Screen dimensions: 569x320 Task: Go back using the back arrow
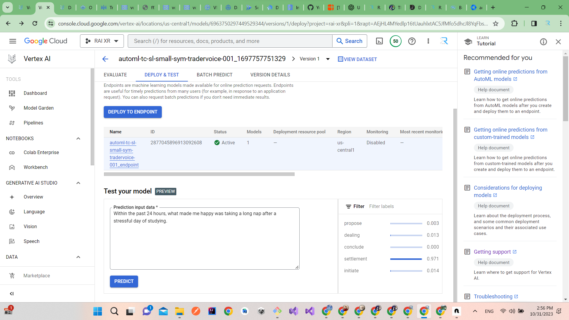[105, 59]
